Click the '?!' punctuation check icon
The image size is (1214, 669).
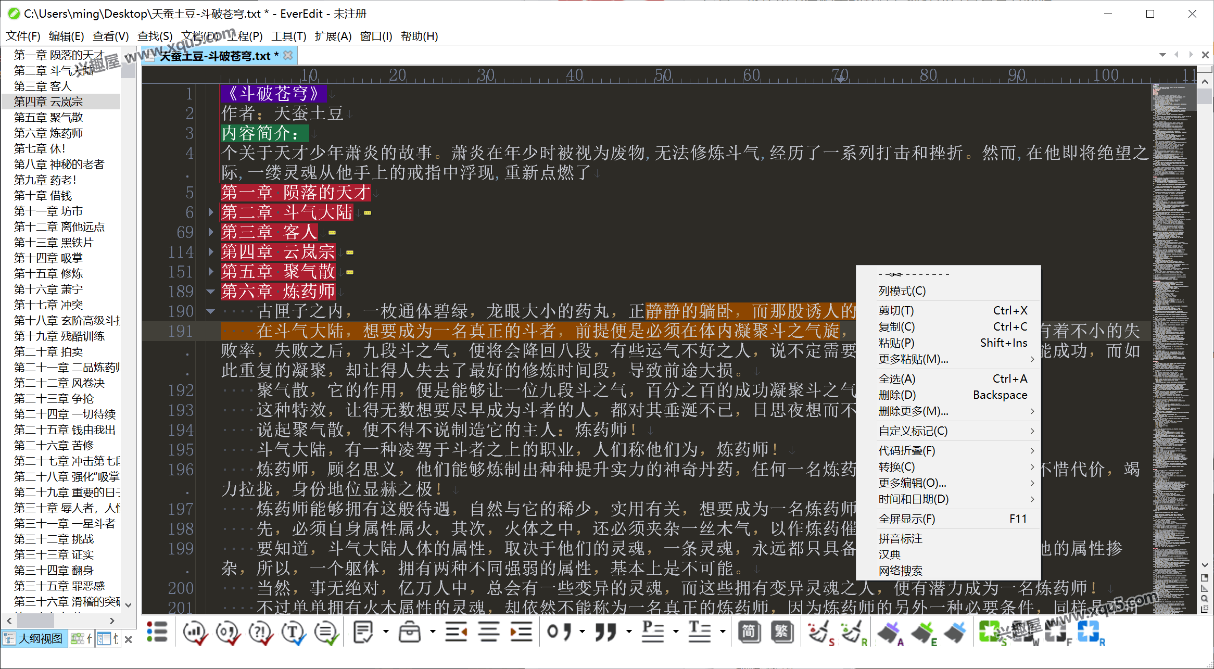click(x=261, y=632)
